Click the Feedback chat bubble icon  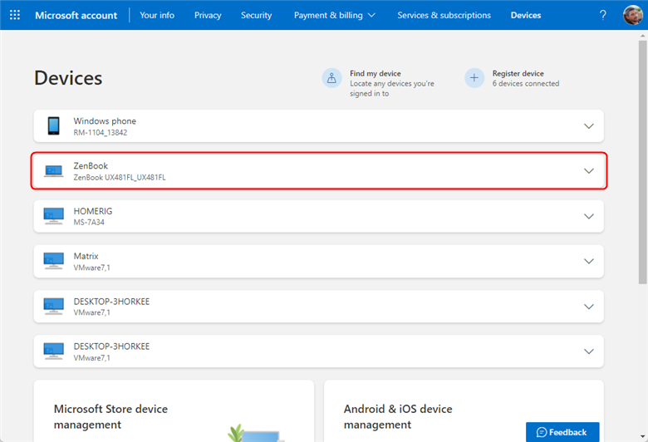click(x=542, y=432)
